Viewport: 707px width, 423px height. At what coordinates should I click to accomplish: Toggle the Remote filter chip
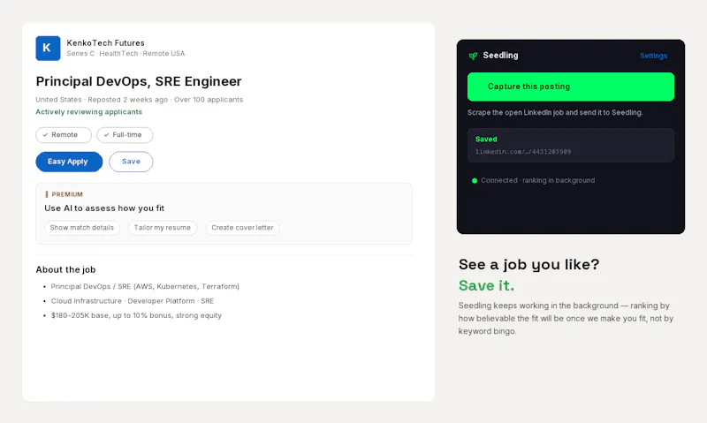tap(64, 135)
